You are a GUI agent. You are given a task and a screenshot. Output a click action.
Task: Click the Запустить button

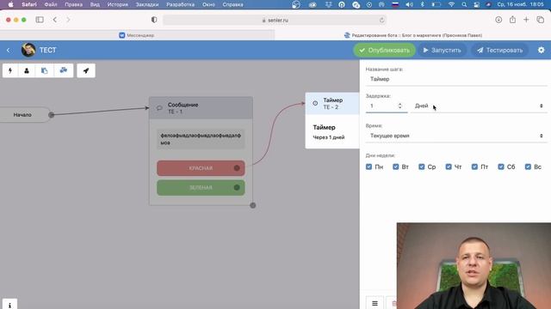pos(442,50)
